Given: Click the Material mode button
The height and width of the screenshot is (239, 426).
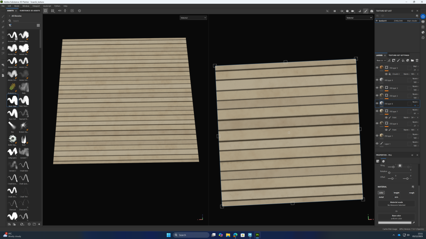Looking at the screenshot, I should pyautogui.click(x=396, y=203).
